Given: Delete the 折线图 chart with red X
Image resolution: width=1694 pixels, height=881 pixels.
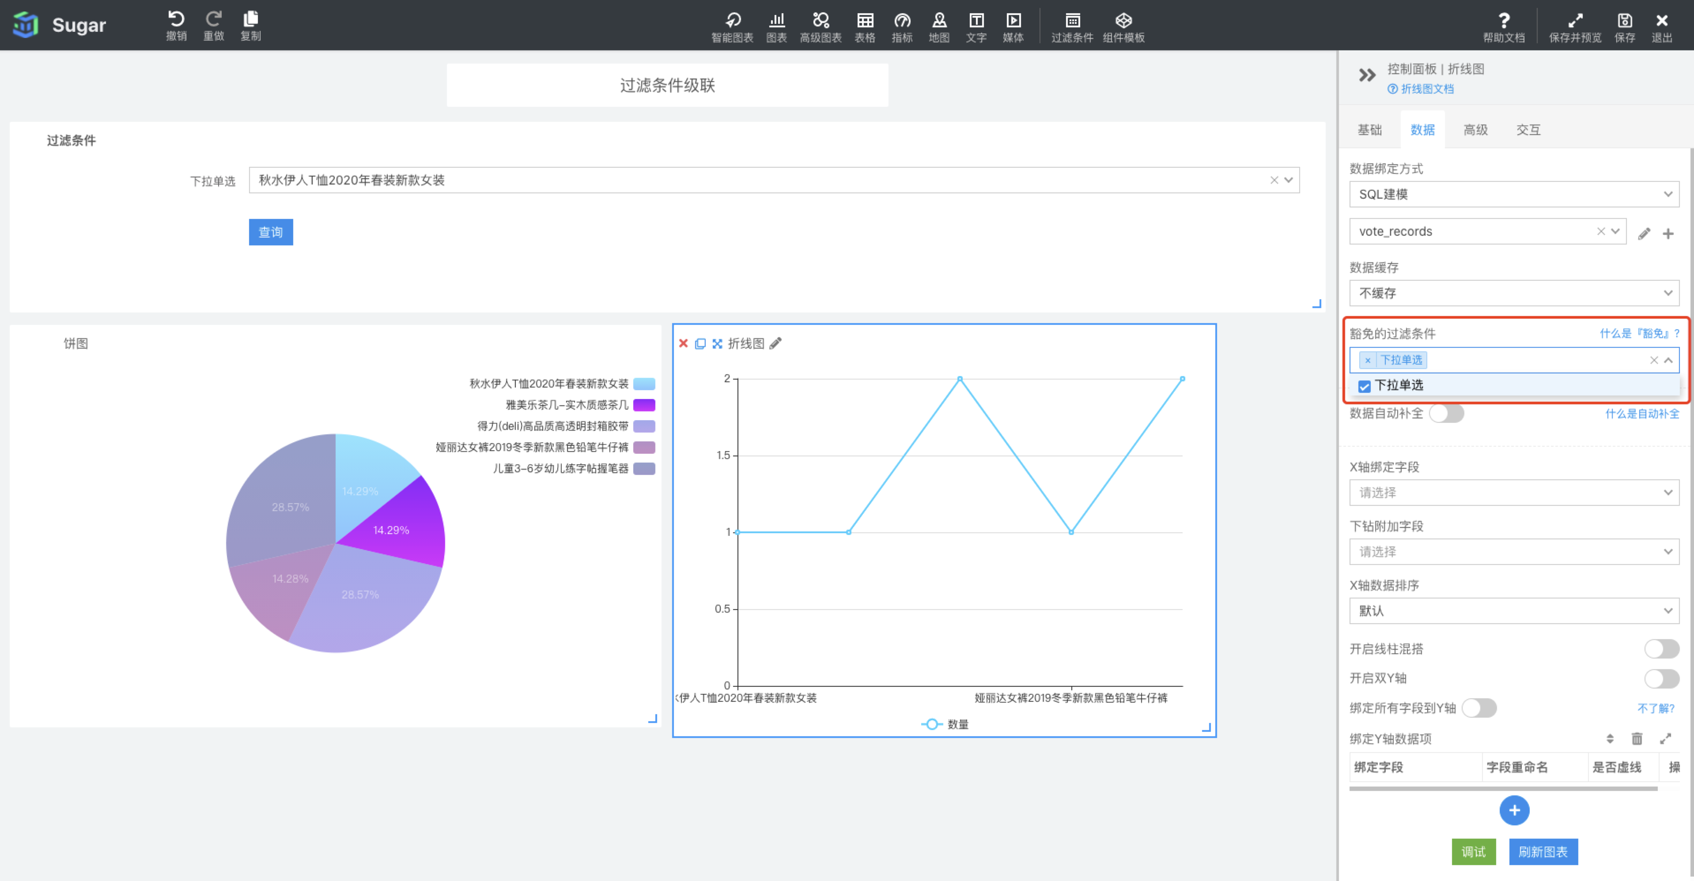Looking at the screenshot, I should (683, 343).
